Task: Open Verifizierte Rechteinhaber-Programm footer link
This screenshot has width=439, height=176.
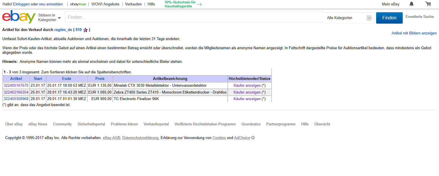Action: (205, 124)
